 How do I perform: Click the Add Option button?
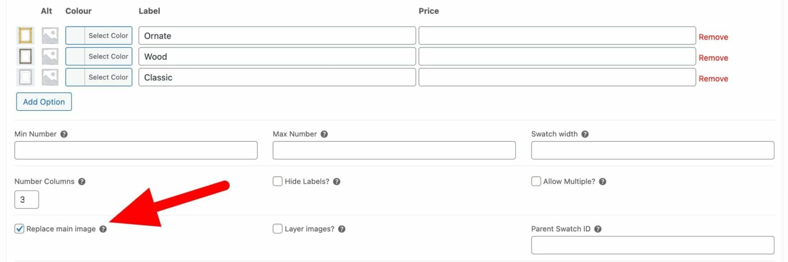coord(44,102)
